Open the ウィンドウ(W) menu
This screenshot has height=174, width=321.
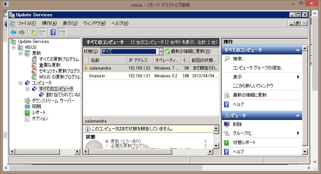coord(94,23)
